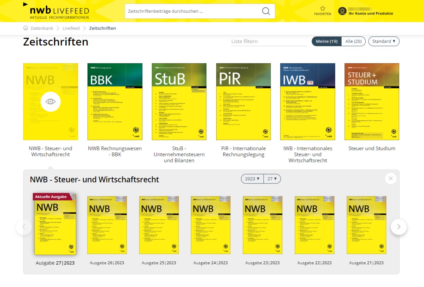
Task: Close the NWB issues panel
Action: tap(390, 179)
